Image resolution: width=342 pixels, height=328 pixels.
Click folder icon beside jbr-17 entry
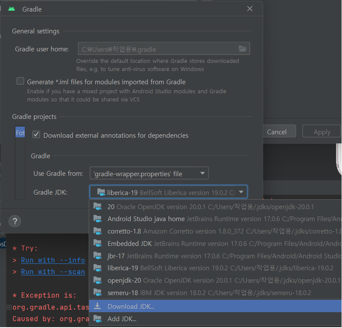97,256
